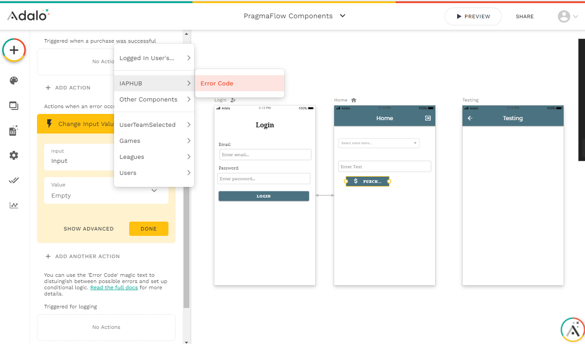Open the Read the full docs link
Screen dimensions: 585x344
(x=114, y=287)
